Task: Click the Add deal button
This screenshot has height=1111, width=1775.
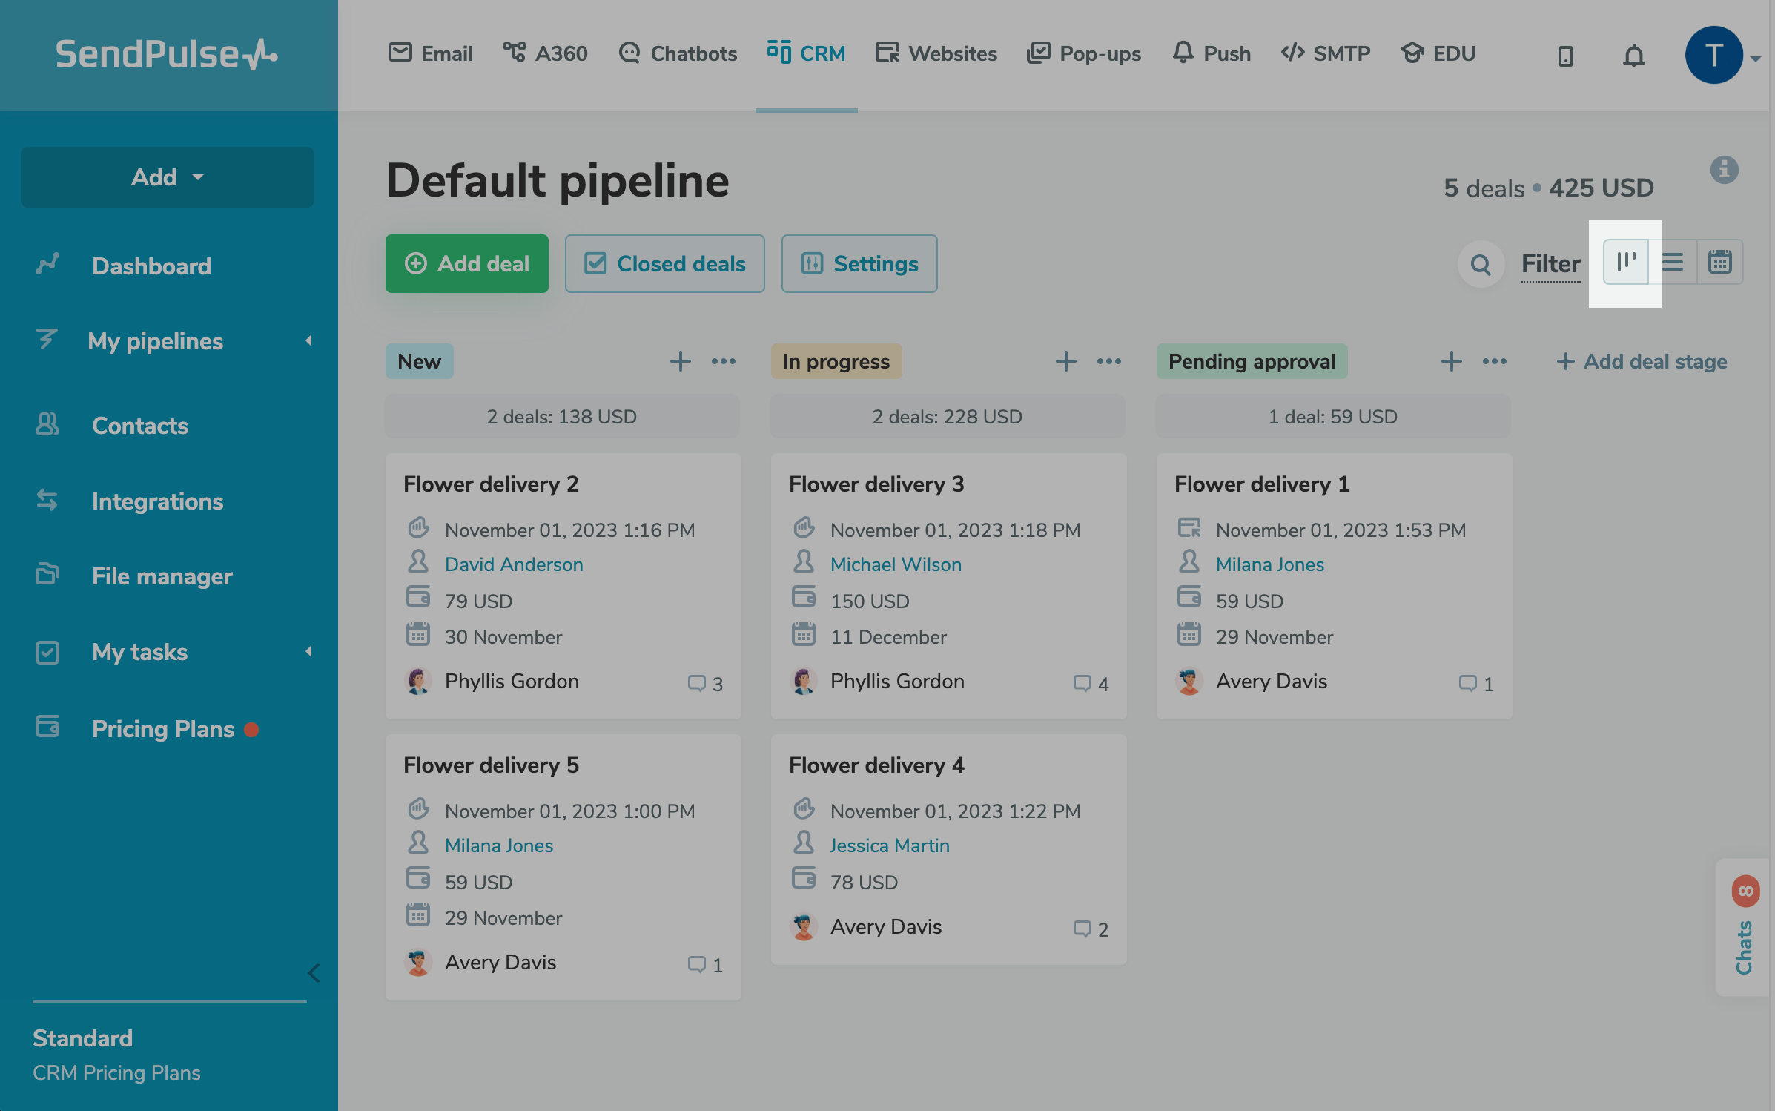Action: [x=466, y=263]
